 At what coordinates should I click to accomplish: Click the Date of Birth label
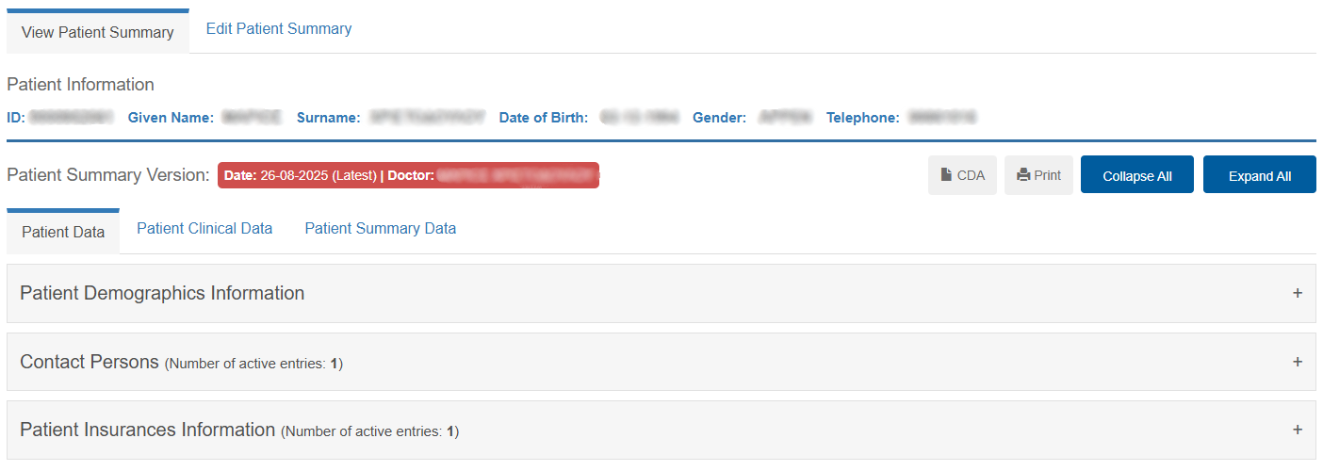(x=544, y=118)
